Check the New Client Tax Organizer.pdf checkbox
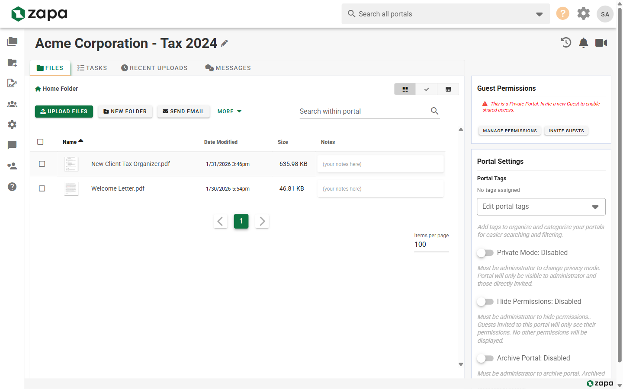The width and height of the screenshot is (623, 389). [x=42, y=164]
